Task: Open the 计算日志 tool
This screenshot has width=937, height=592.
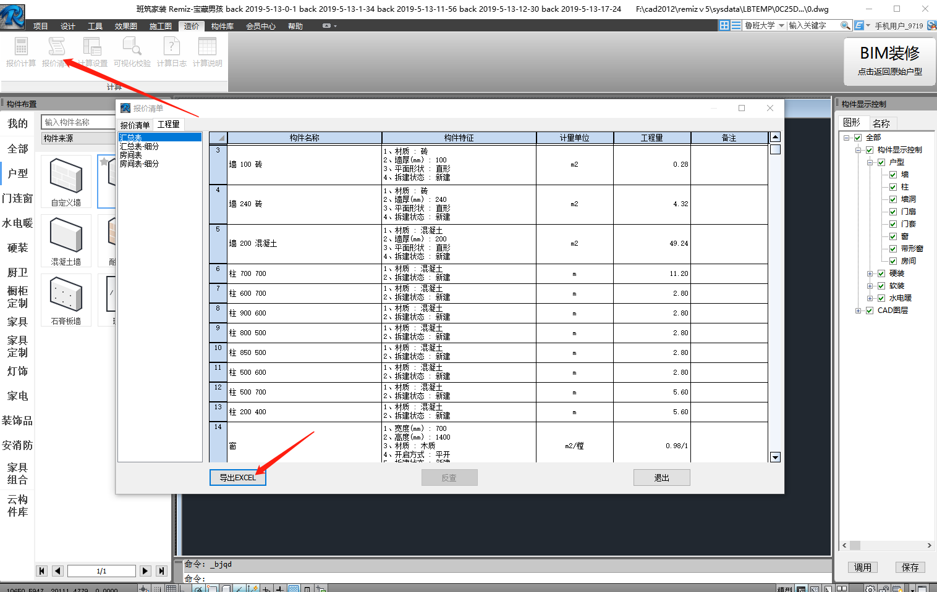Action: pos(171,52)
